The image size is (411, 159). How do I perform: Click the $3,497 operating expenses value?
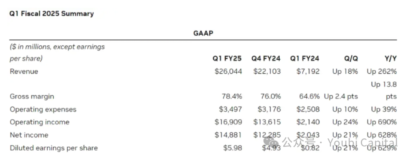coord(230,109)
